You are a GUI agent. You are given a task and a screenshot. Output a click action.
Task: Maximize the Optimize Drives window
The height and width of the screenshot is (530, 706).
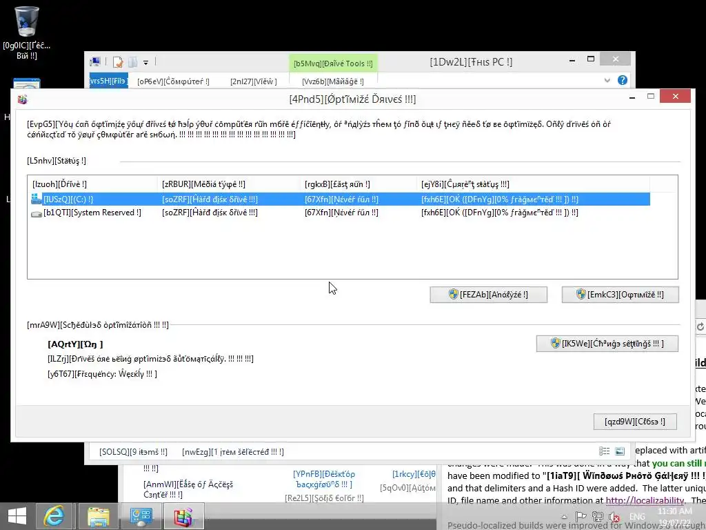point(651,96)
